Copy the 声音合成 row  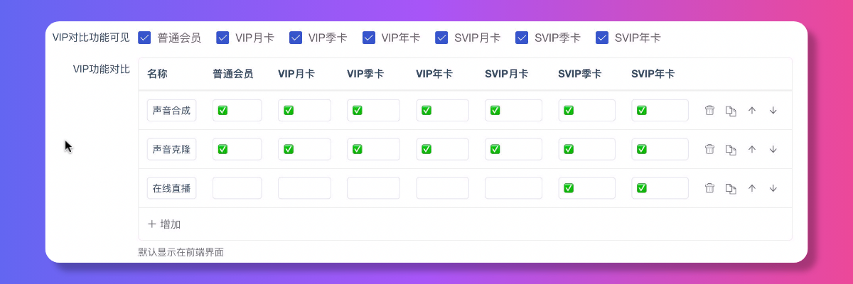point(730,110)
